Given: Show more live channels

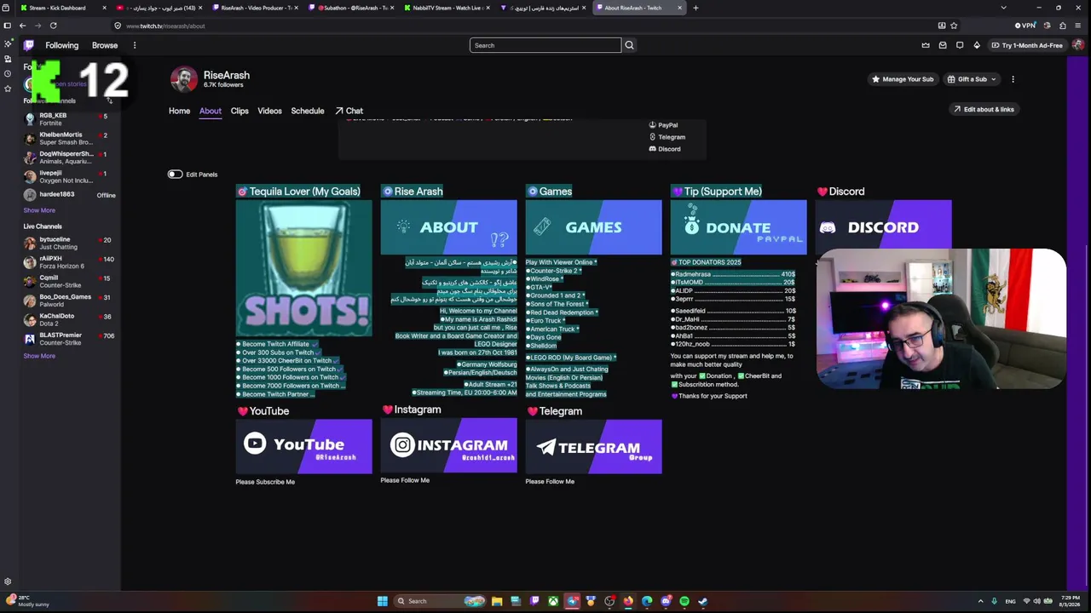Looking at the screenshot, I should pos(39,356).
